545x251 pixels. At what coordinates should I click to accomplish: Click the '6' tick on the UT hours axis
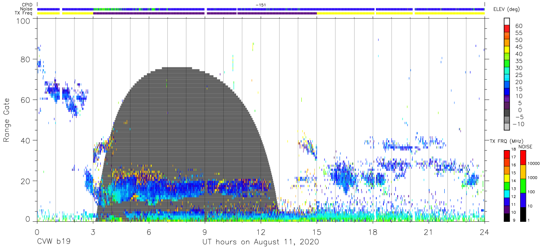pos(149,232)
